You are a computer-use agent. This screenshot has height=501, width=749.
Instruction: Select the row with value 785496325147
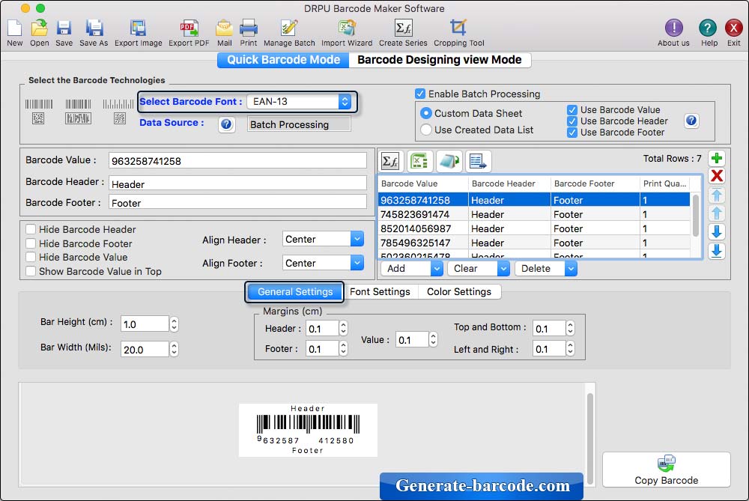pos(533,243)
